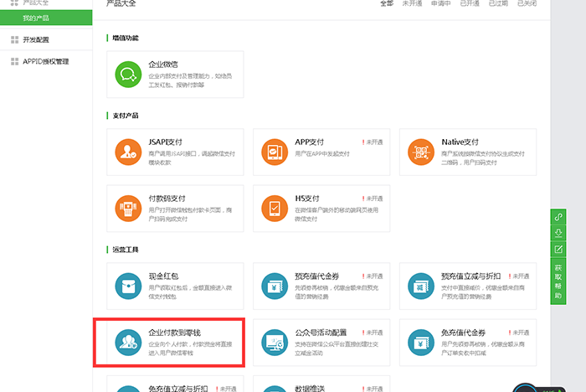Viewport: 586px width, 392px height.
Task: Click the 预充值代金券 blue coupon icon
Action: [275, 286]
